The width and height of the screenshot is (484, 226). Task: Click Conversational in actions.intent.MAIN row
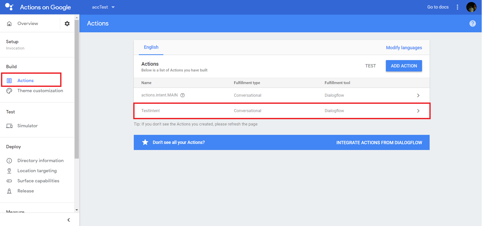[x=248, y=95]
